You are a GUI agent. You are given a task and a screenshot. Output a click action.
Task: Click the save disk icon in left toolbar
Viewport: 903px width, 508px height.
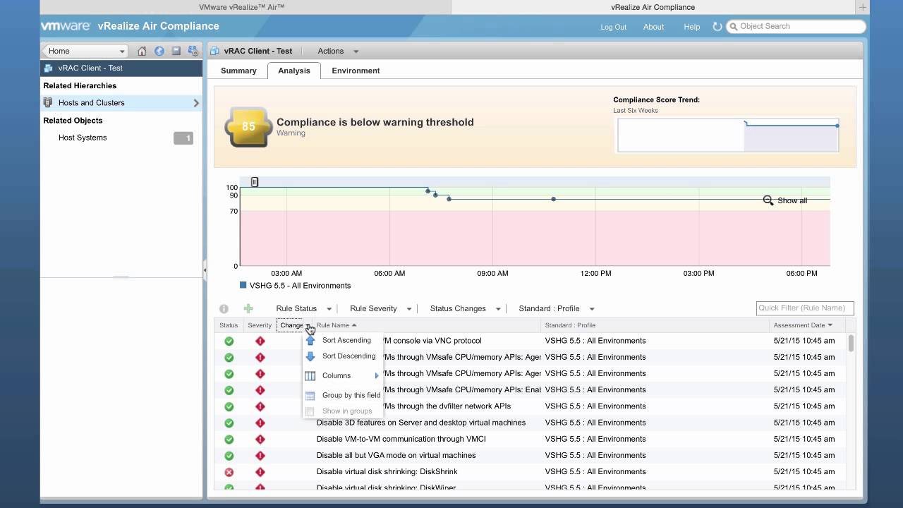pyautogui.click(x=176, y=51)
